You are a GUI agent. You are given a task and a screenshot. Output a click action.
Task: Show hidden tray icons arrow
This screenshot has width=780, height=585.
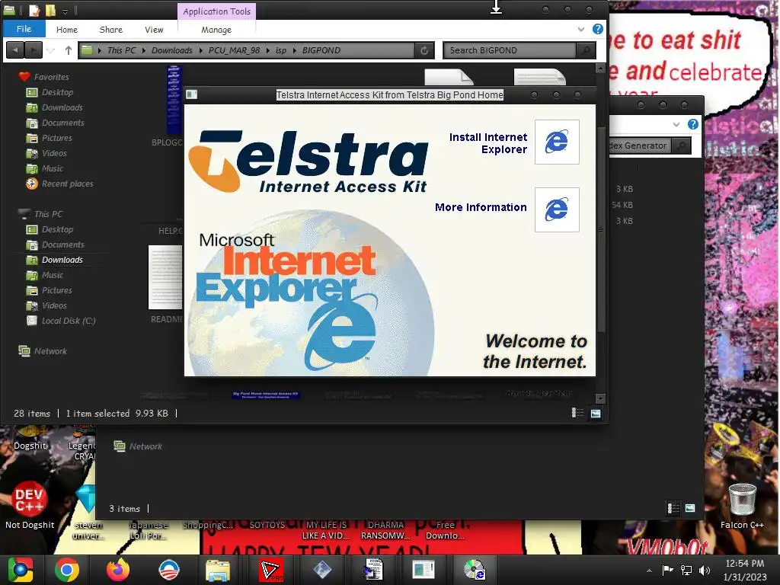click(x=649, y=570)
